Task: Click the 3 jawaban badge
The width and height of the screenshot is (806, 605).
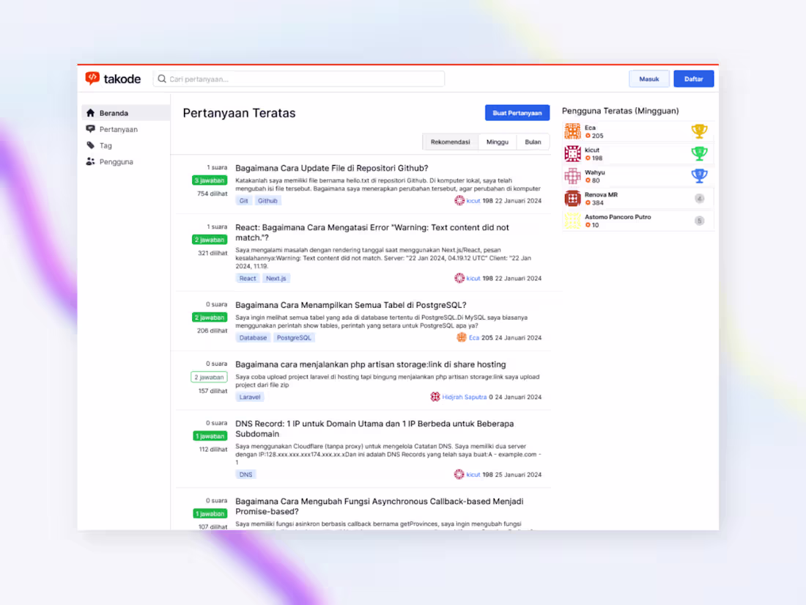Action: (210, 180)
